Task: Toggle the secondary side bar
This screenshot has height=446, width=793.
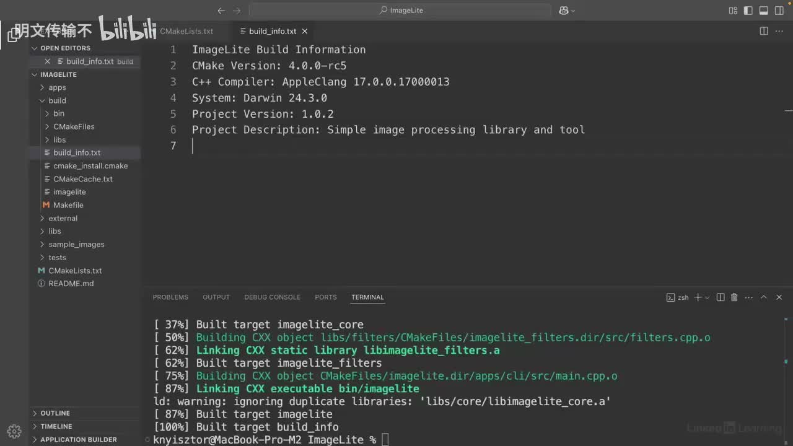Action: click(x=779, y=11)
